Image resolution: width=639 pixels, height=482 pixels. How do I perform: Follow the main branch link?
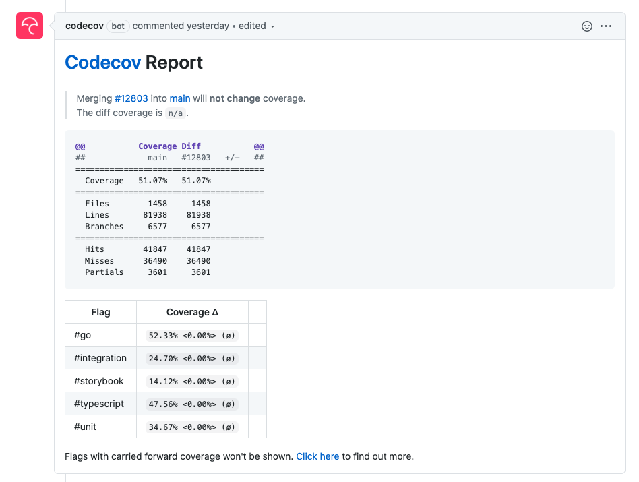tap(180, 98)
